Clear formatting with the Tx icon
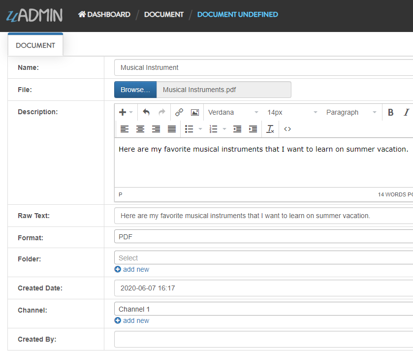 pos(270,129)
